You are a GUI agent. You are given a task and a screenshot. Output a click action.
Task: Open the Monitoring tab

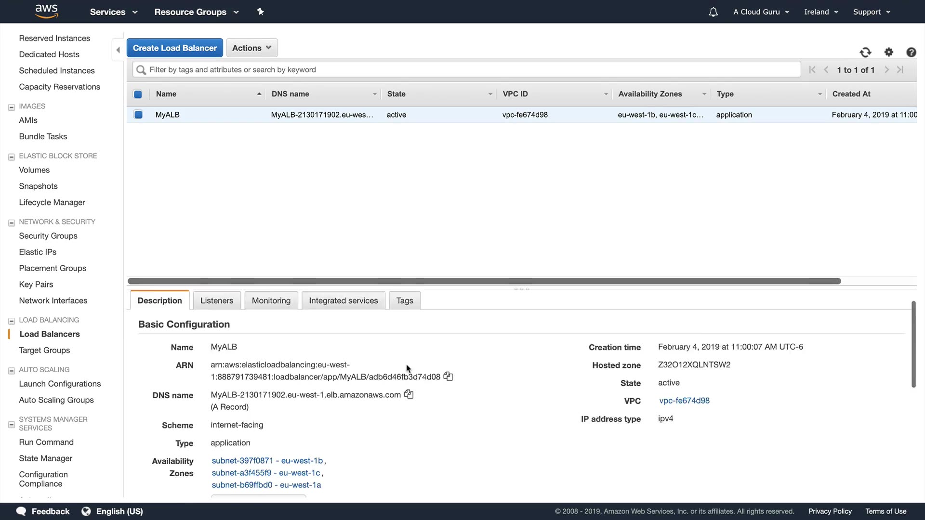coord(271,300)
